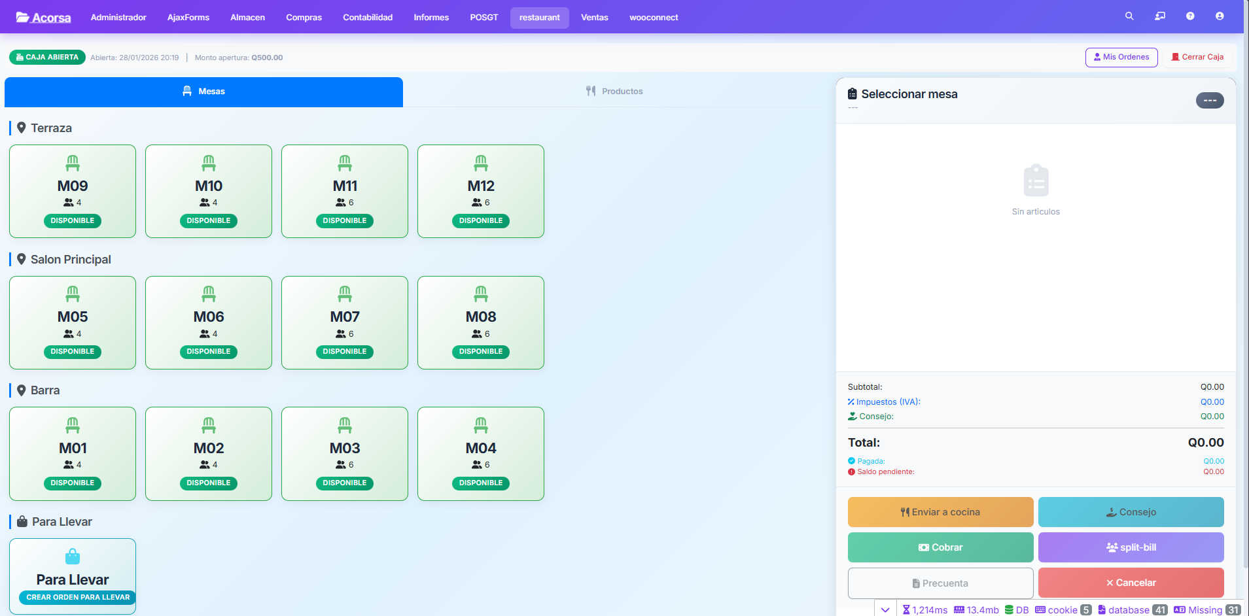
Task: Select table M07 in Salon Principal
Action: point(345,322)
